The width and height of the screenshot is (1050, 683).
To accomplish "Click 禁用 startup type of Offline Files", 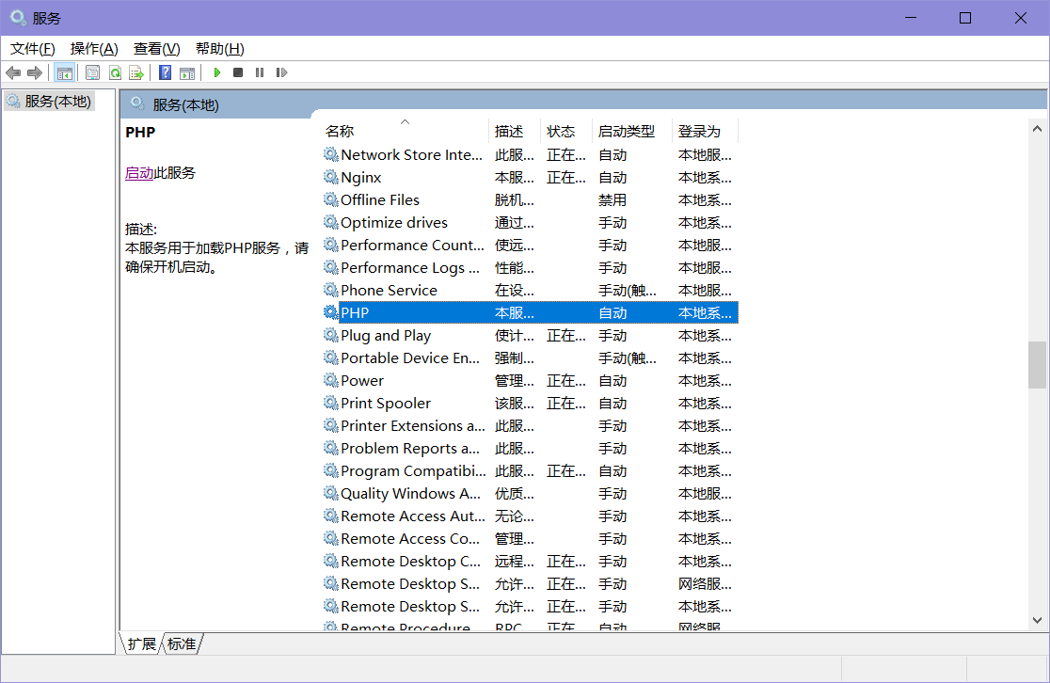I will pos(612,200).
